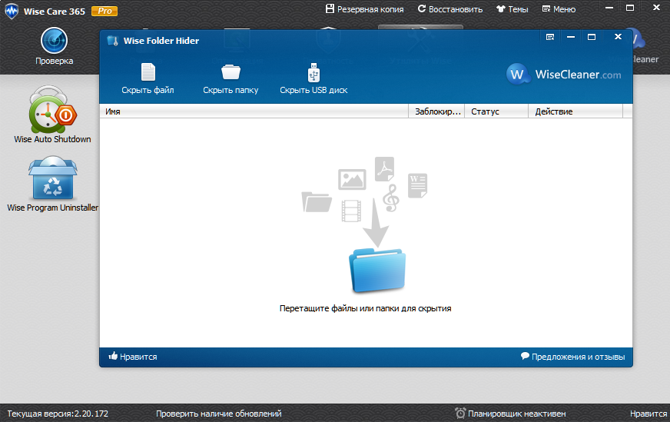Close the Wise Folder Hider window

618,37
